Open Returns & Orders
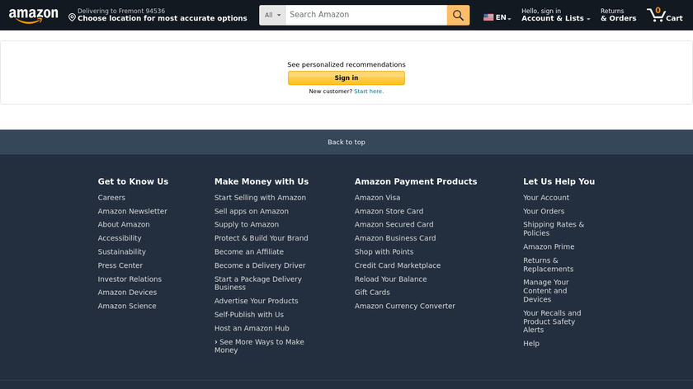Screen dimensions: 693x389 click(618, 15)
